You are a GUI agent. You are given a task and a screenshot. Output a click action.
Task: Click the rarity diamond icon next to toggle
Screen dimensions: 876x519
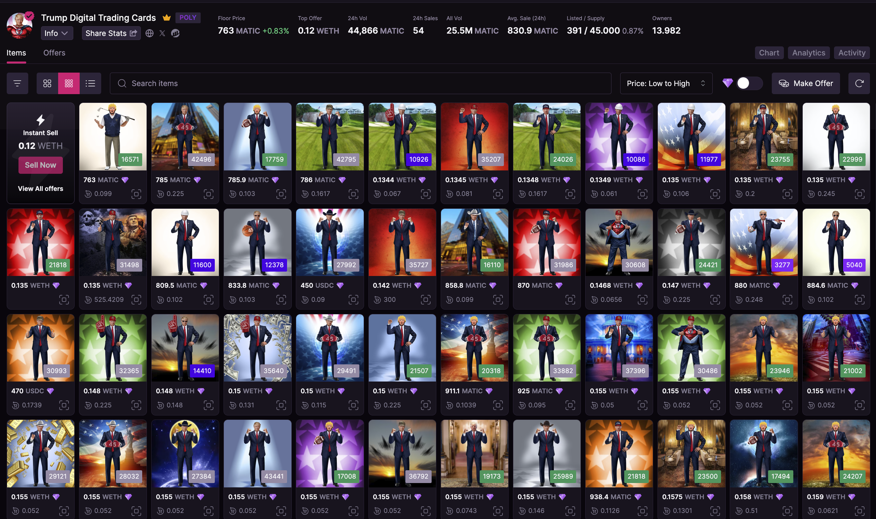[727, 83]
